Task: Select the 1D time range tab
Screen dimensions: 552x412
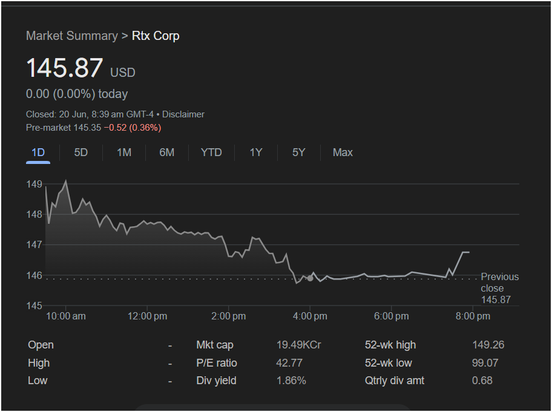Action: (38, 152)
